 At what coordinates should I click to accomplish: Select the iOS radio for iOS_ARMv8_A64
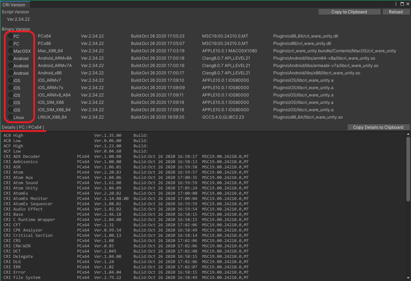click(x=11, y=95)
